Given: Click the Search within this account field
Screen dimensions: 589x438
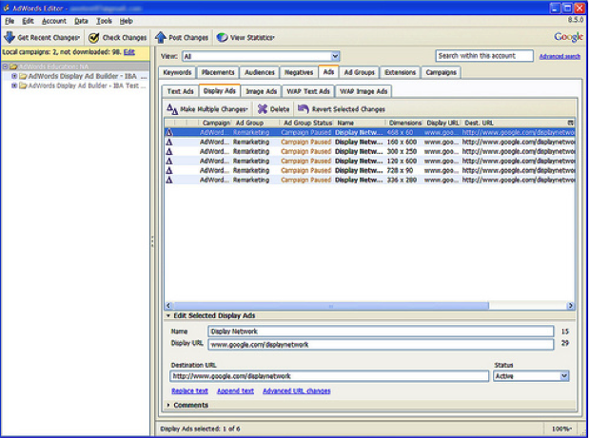Looking at the screenshot, I should pos(484,56).
